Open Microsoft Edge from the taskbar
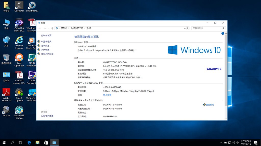This screenshot has height=146, width=261. [29, 142]
